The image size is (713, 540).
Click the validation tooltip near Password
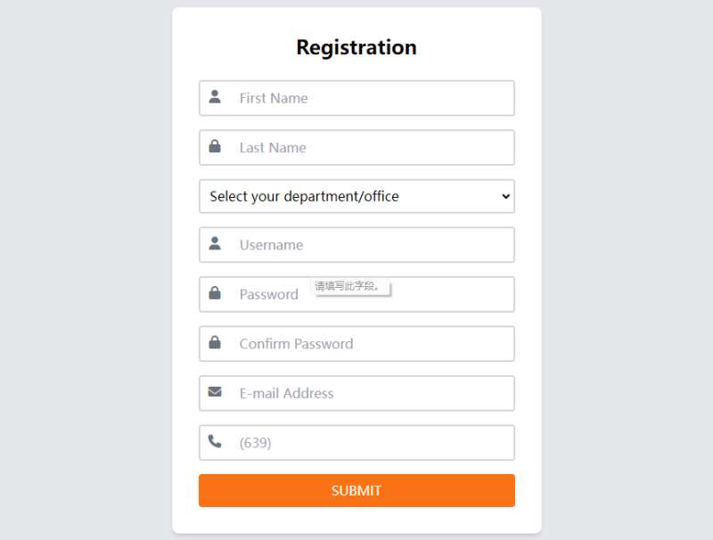pyautogui.click(x=349, y=287)
